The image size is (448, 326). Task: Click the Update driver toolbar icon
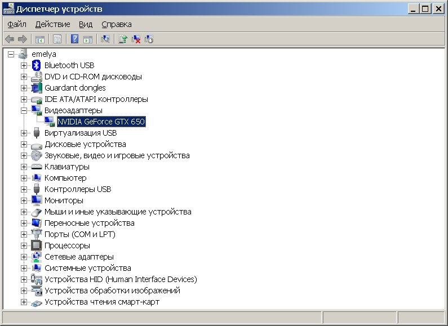pyautogui.click(x=123, y=39)
